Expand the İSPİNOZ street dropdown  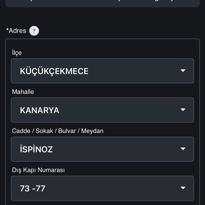click(102, 149)
